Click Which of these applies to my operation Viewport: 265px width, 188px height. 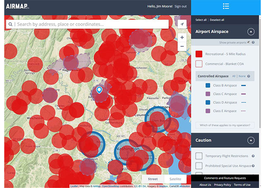(225, 125)
